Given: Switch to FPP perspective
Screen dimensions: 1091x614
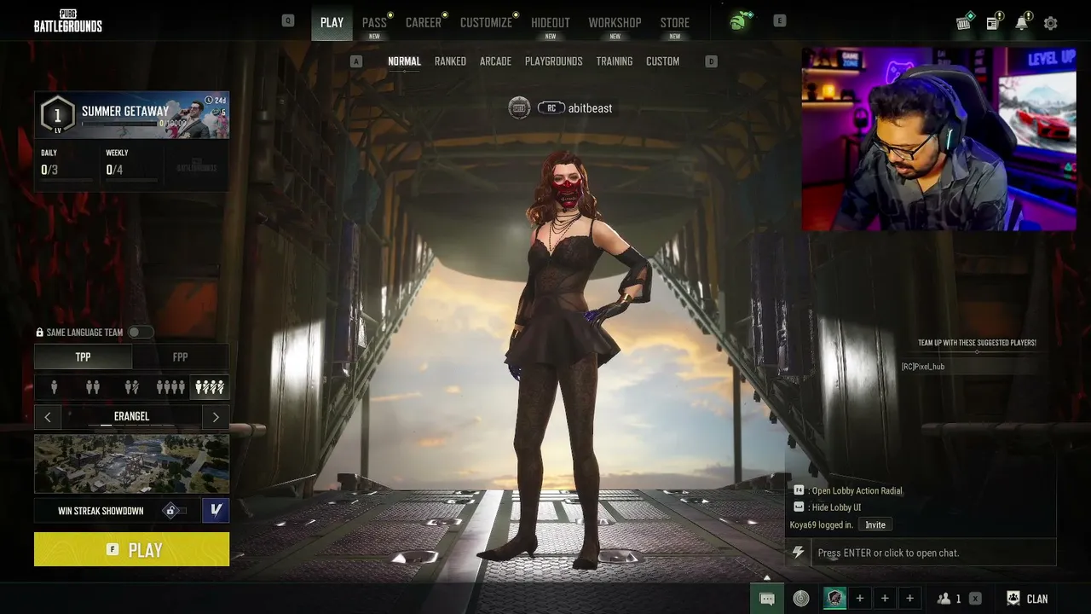Looking at the screenshot, I should tap(180, 357).
